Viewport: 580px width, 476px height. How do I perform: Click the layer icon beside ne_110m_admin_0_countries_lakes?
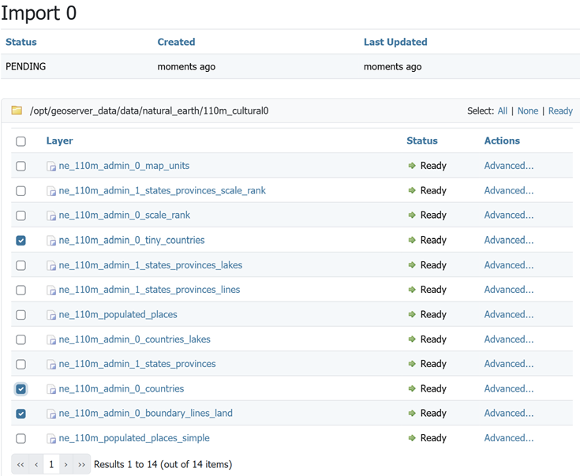[51, 339]
